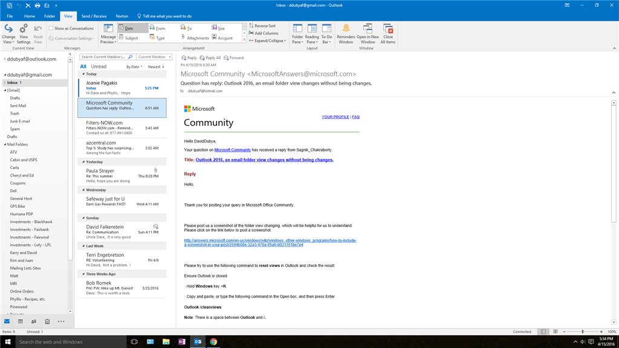Open the Folder ribbon tab

click(50, 16)
